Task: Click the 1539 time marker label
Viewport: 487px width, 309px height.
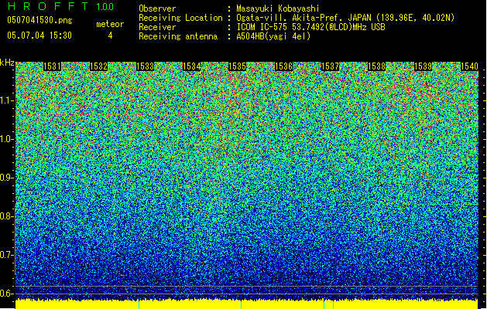Action: tap(423, 66)
